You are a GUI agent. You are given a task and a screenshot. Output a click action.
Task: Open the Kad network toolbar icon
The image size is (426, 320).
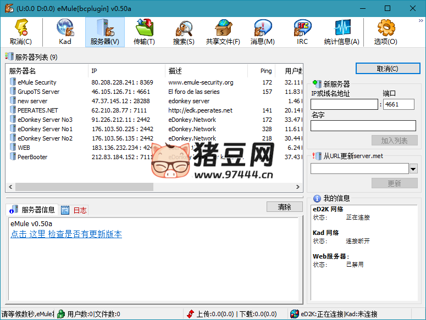65,27
